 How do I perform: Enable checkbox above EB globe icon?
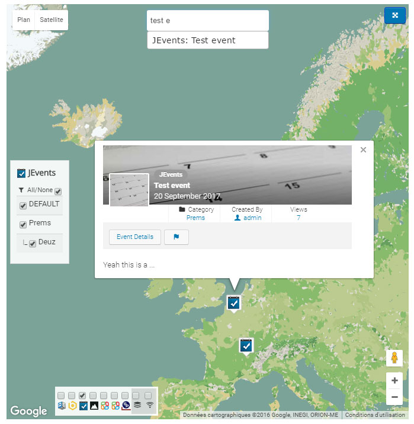point(125,396)
